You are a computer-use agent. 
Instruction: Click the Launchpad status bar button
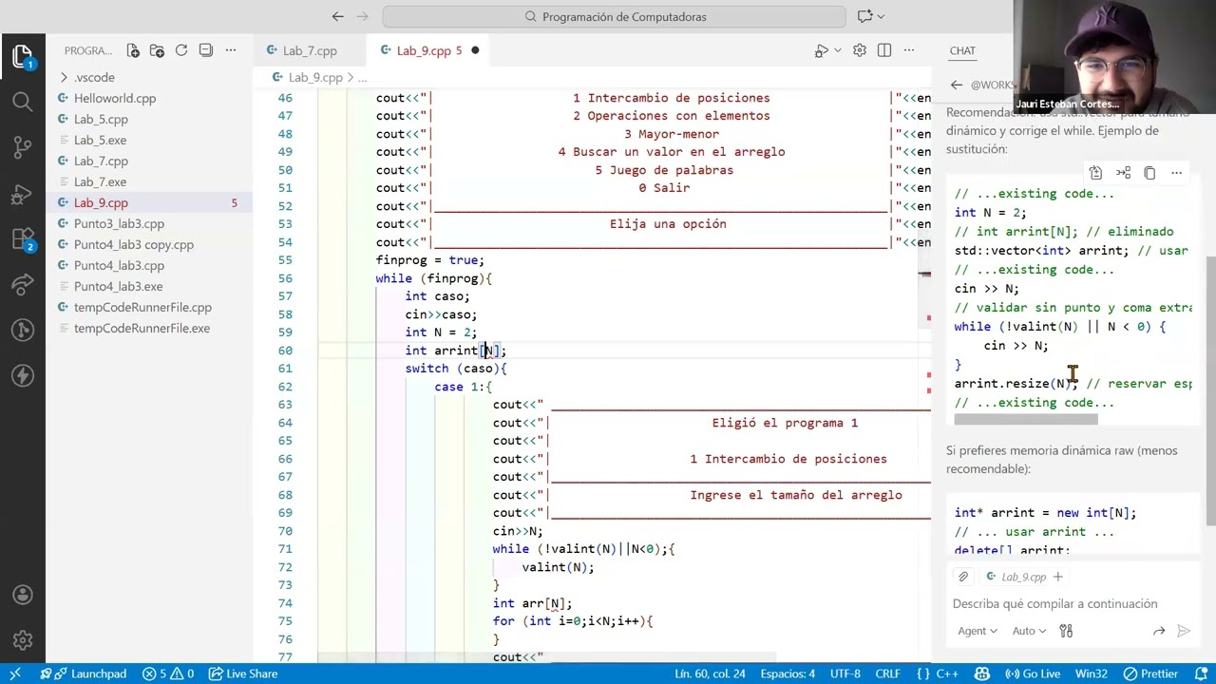pos(90,674)
